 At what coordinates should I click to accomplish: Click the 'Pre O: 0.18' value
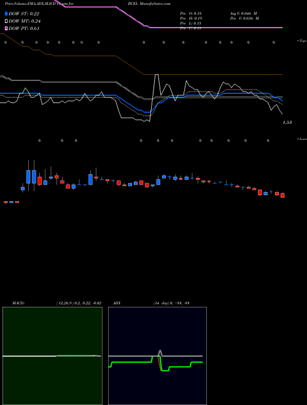191,13
